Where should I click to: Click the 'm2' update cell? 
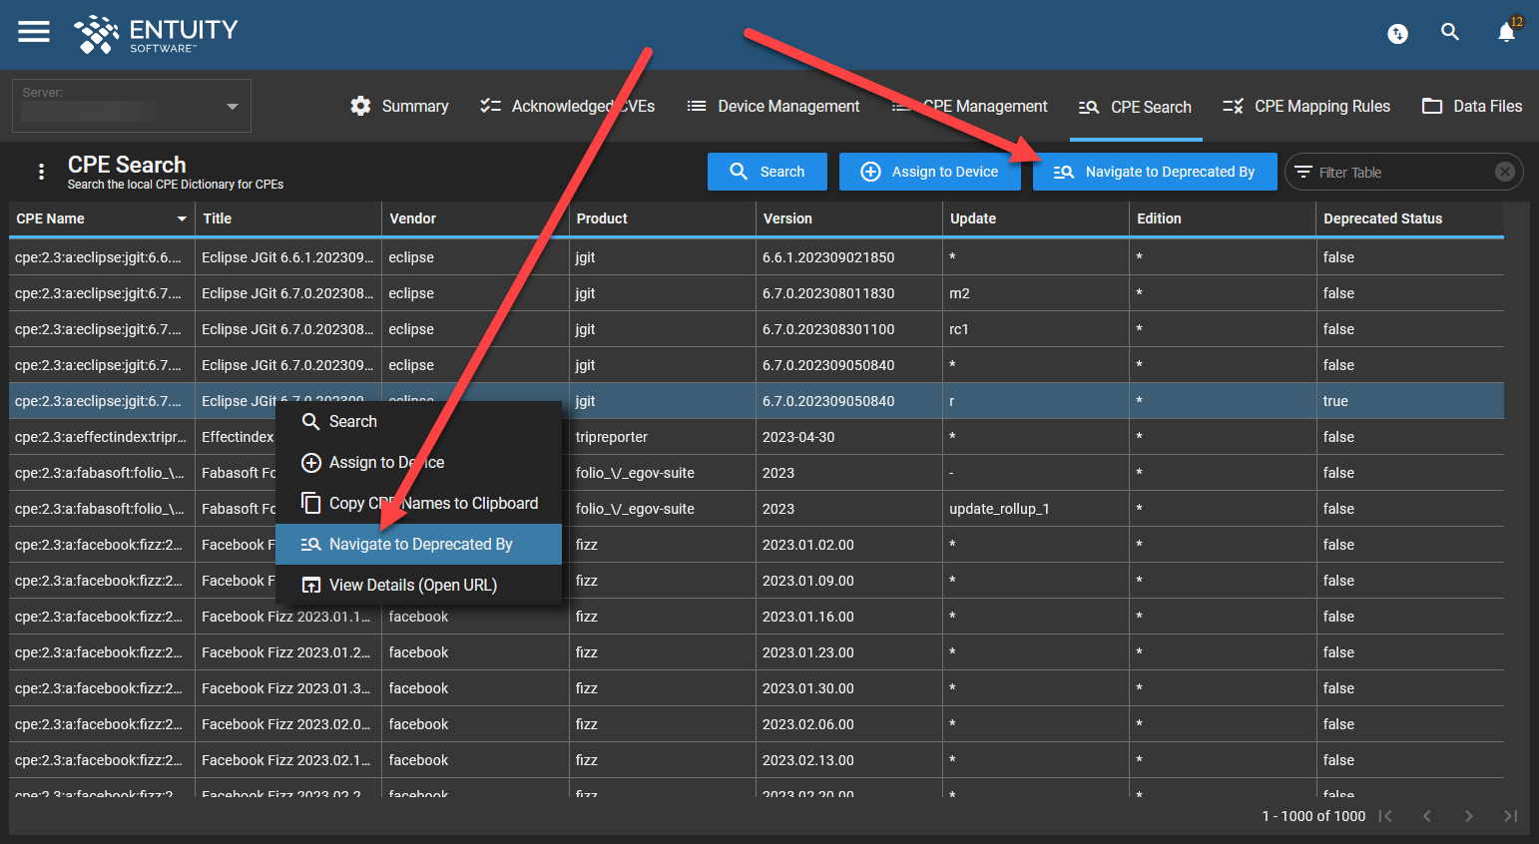[1035, 293]
